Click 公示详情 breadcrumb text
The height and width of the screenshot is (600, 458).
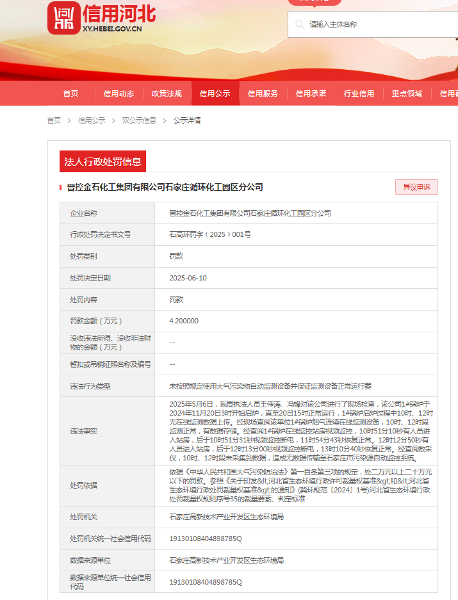click(x=187, y=120)
